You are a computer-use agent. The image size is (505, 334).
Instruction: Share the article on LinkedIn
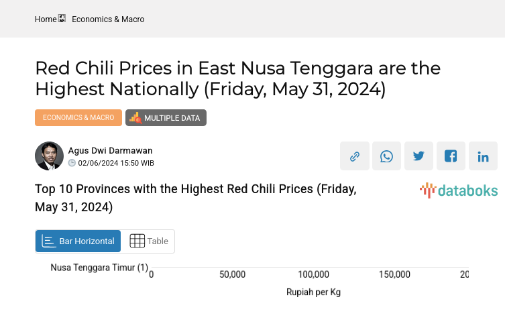pos(483,156)
